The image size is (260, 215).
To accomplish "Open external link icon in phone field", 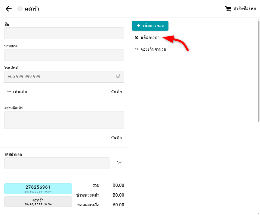I will coord(118,76).
